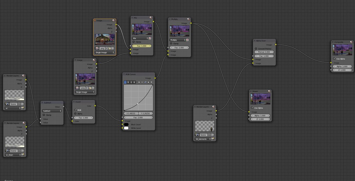Click Composite node preview thumbnail
This screenshot has width=355, height=181.
(x=342, y=50)
